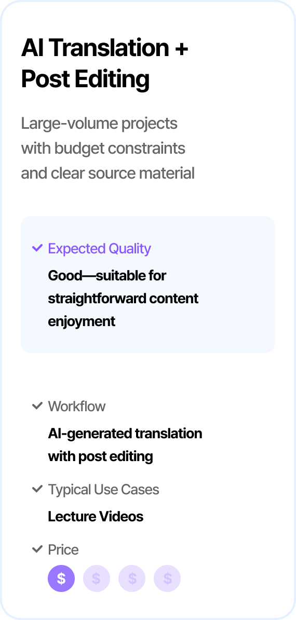Click the Lecture Videos text
296x620 pixels.
tap(96, 516)
